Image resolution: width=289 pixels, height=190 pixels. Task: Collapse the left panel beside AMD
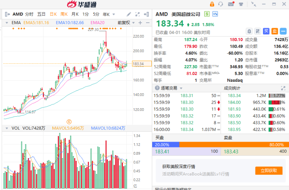(x=7, y=14)
